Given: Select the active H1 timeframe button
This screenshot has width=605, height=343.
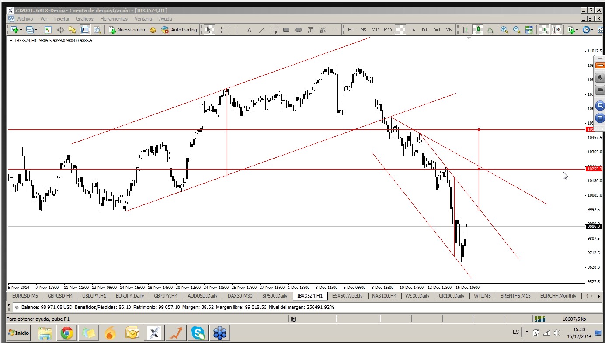Looking at the screenshot, I should [400, 30].
